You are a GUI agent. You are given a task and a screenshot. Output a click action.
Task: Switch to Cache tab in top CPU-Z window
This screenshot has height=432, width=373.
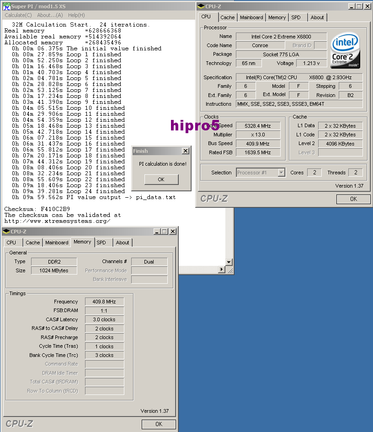(x=228, y=17)
